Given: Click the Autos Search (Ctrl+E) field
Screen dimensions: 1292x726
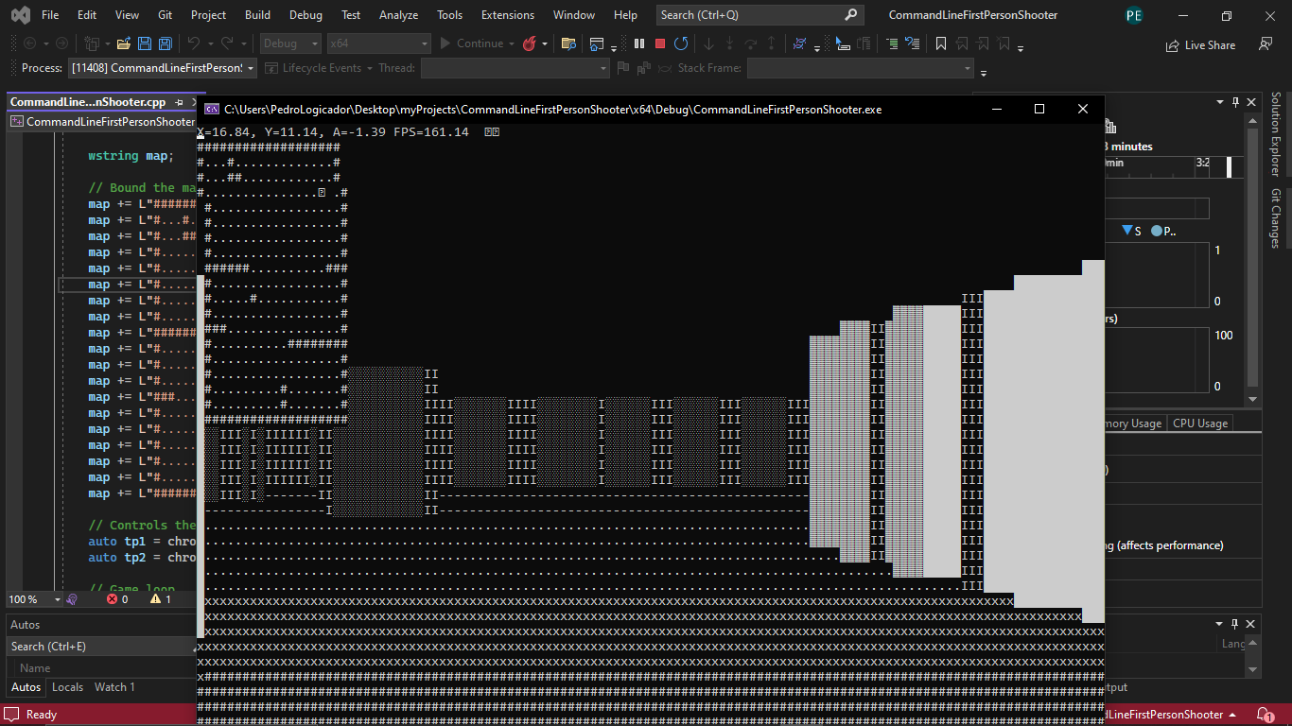Looking at the screenshot, I should (99, 647).
